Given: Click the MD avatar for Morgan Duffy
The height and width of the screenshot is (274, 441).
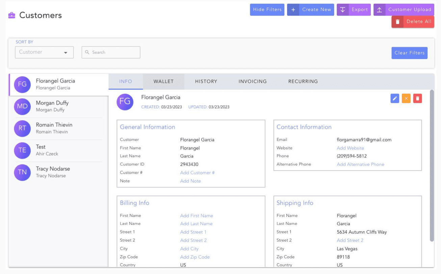Looking at the screenshot, I should 22,106.
